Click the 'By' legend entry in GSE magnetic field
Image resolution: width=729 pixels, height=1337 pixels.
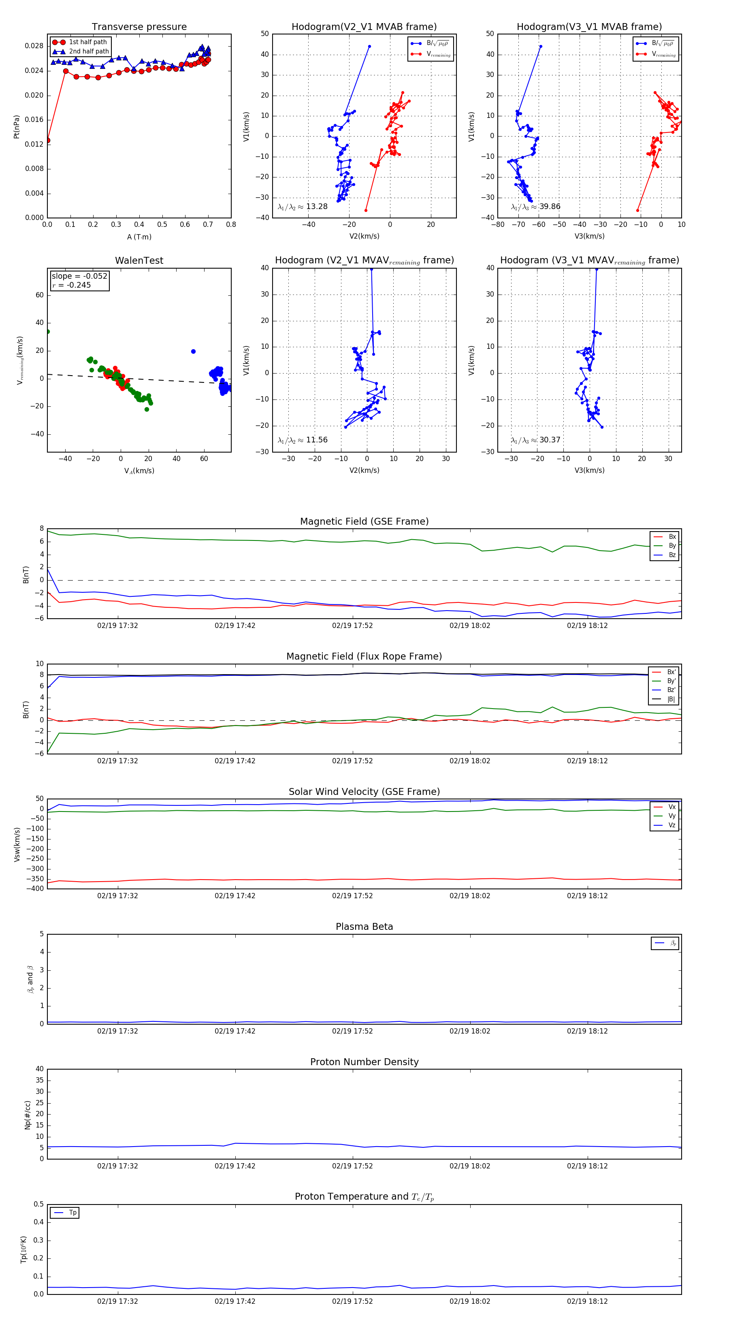coord(665,545)
